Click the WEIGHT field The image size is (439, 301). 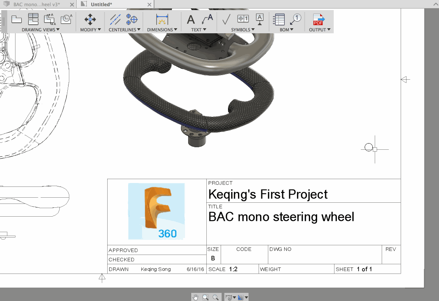(x=297, y=269)
